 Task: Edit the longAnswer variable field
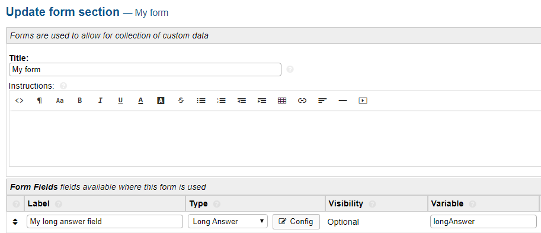click(x=484, y=221)
